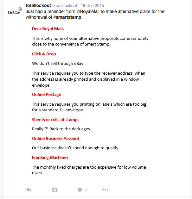Click the Online Business Account heading
Image resolution: width=192 pixels, height=199 pixels.
click(x=56, y=139)
